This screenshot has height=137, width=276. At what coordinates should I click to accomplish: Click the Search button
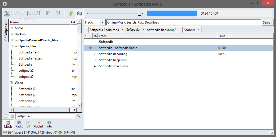[268, 22]
